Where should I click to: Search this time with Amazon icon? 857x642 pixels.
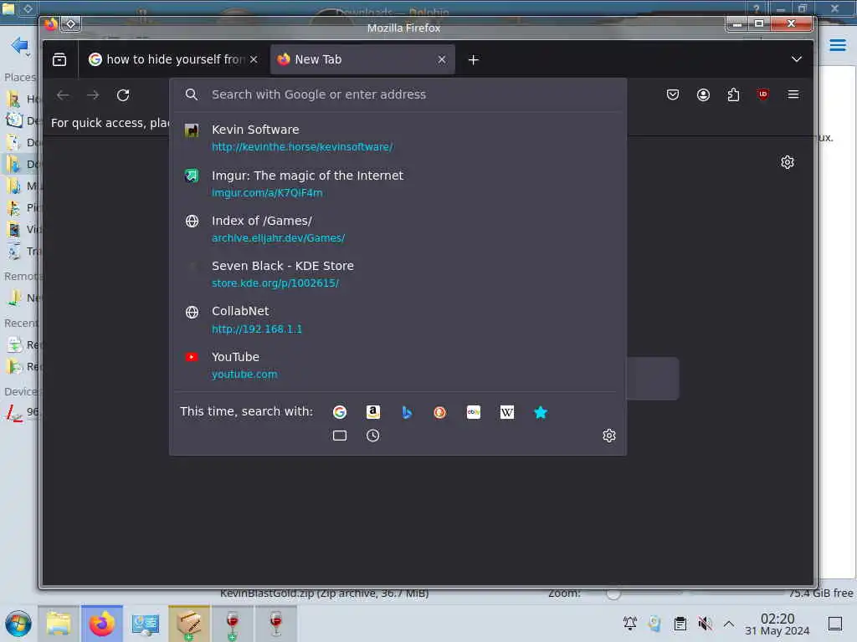372,412
